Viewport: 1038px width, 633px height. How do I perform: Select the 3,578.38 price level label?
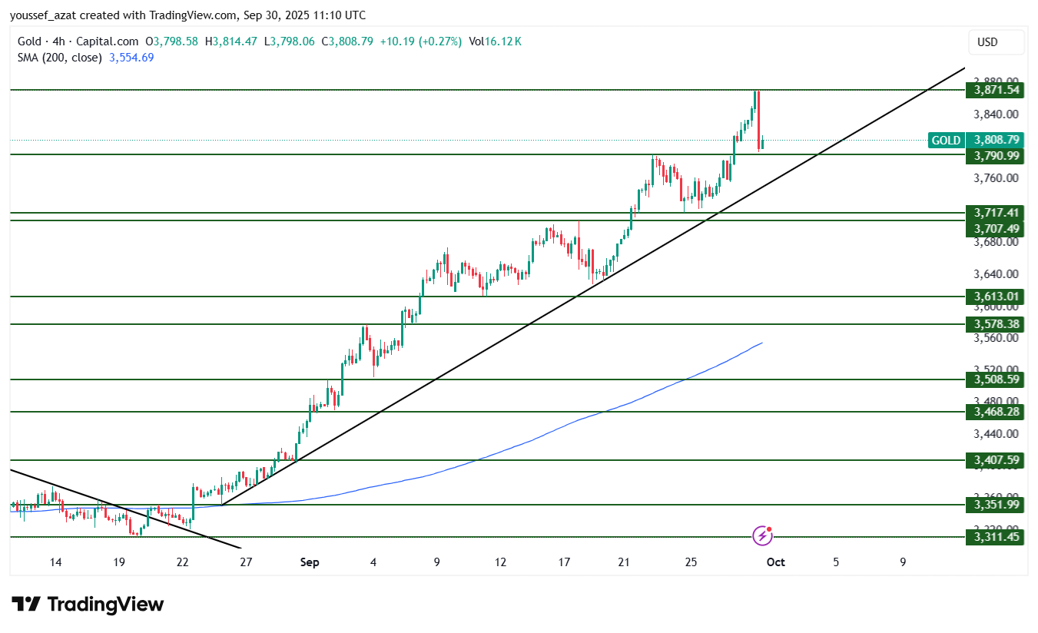(x=997, y=324)
